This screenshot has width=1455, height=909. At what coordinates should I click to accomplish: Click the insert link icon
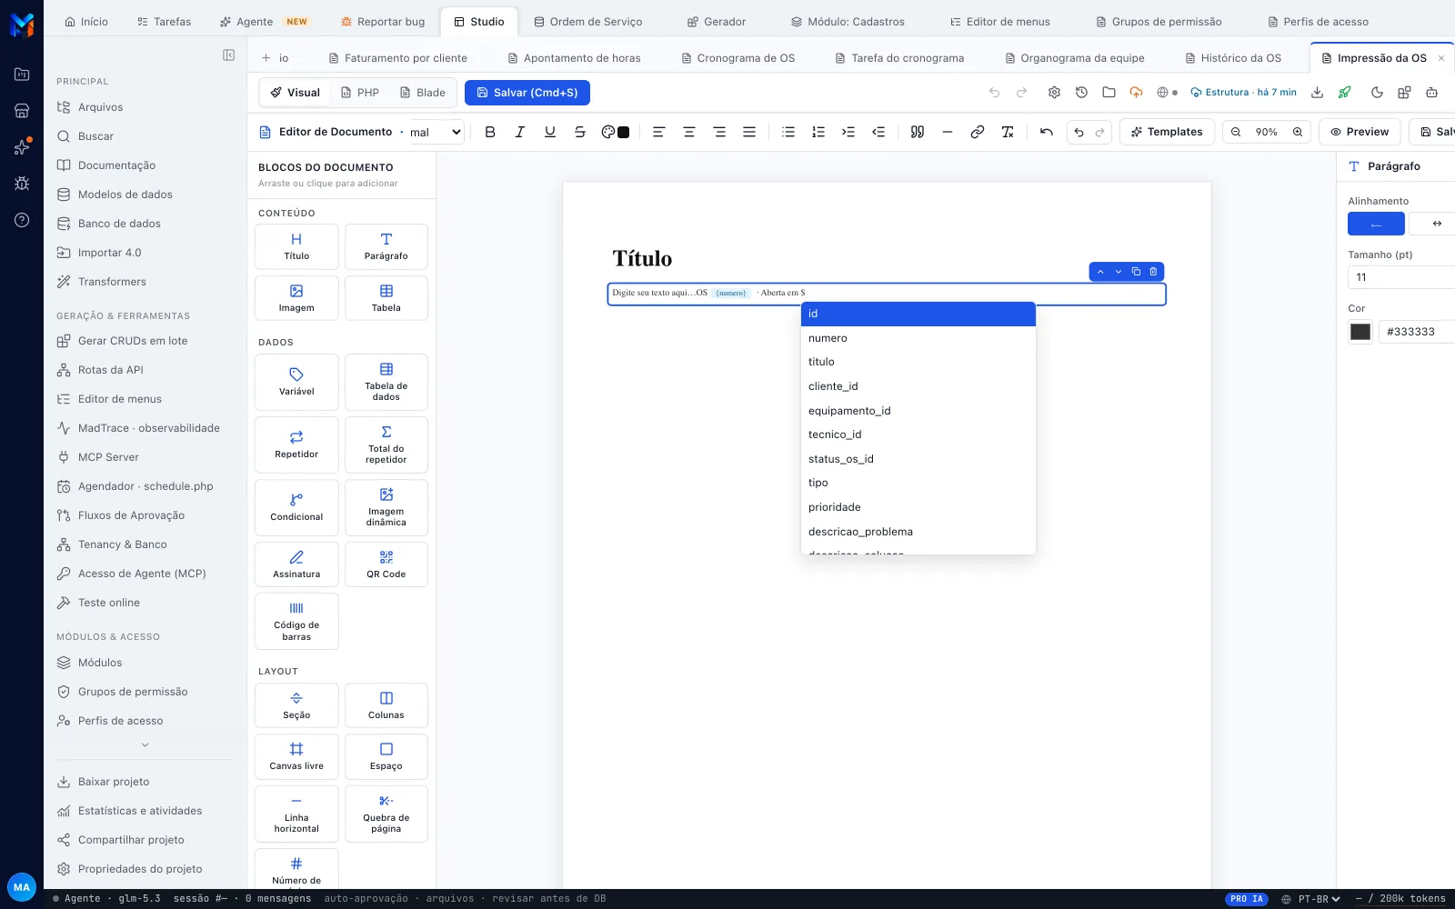click(x=978, y=132)
